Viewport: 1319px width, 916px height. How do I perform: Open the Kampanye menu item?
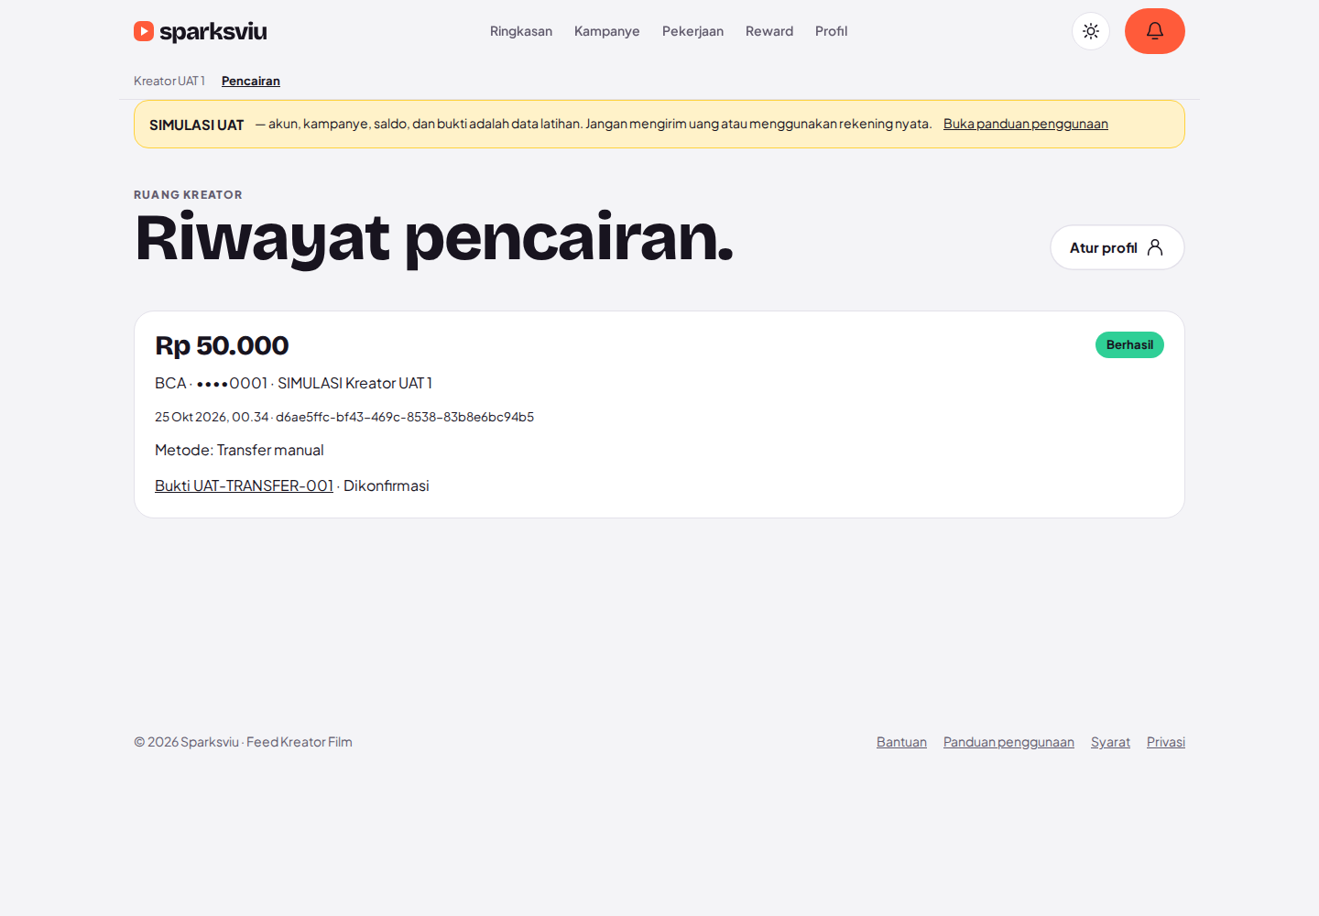607,31
